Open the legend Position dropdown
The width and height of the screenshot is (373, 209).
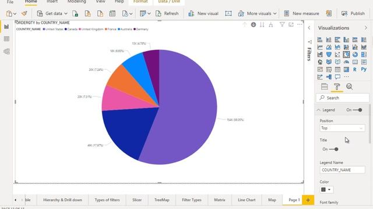342,128
